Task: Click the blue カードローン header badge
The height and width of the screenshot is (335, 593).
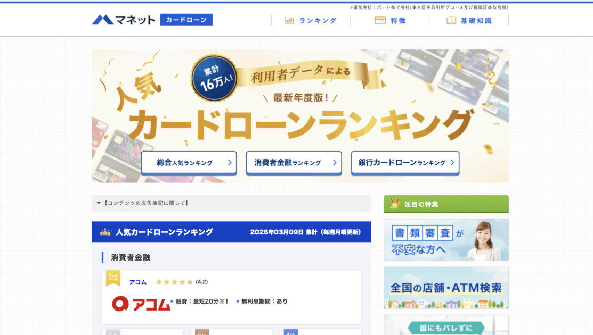Action: pos(186,20)
